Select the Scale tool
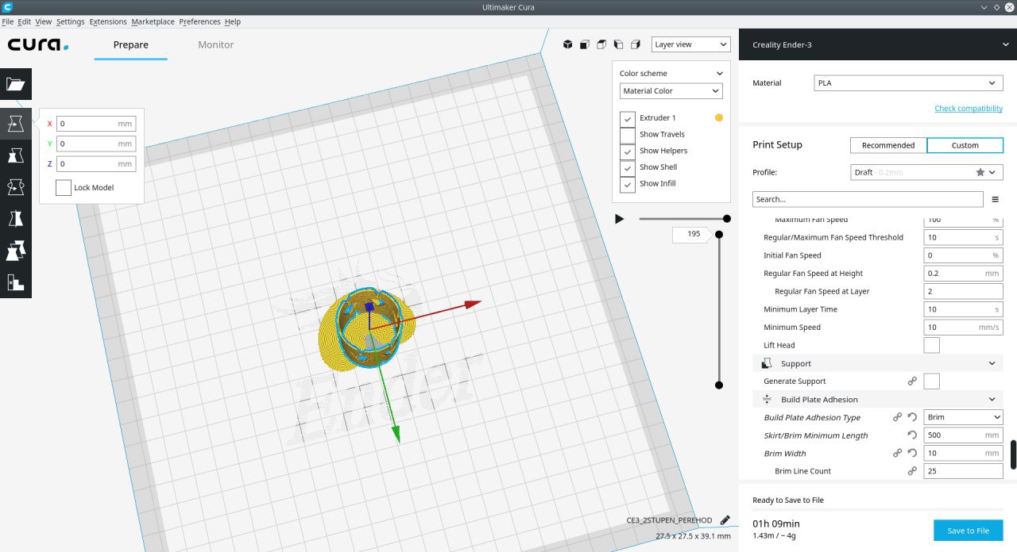1017x552 pixels. (x=15, y=155)
